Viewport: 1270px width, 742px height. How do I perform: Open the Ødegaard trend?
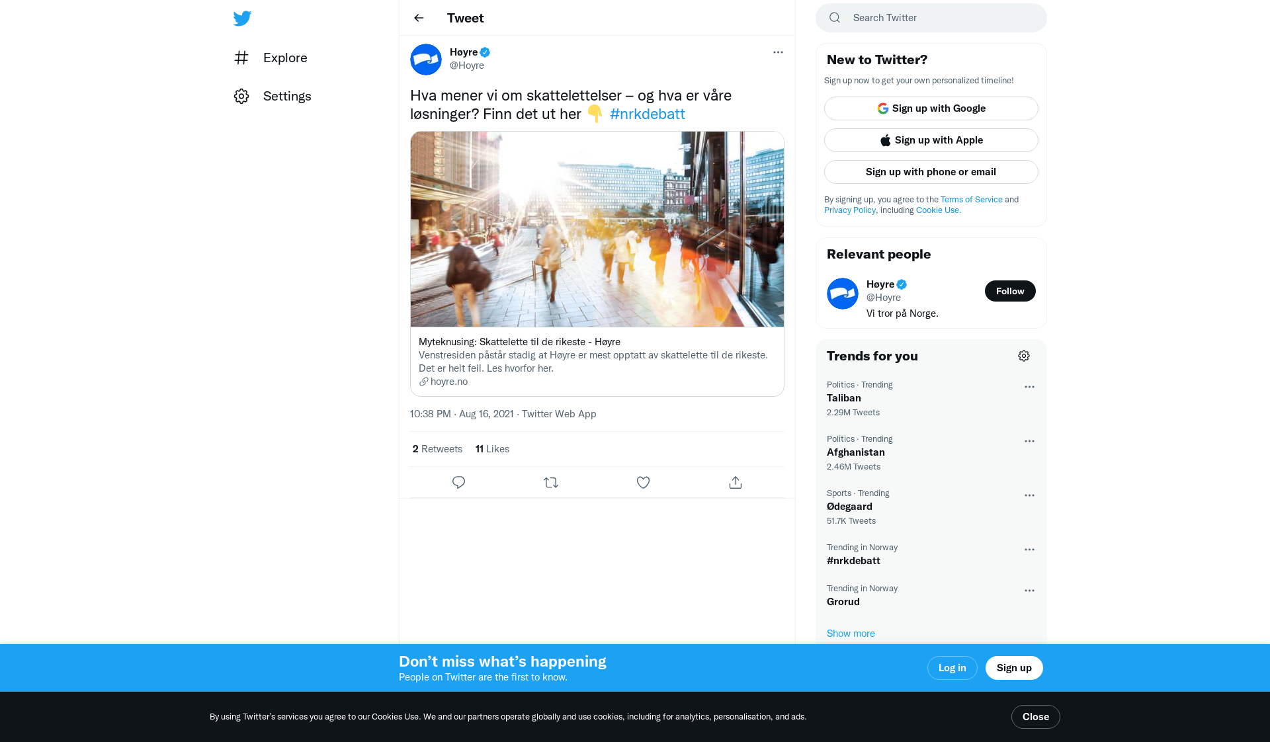[931, 507]
